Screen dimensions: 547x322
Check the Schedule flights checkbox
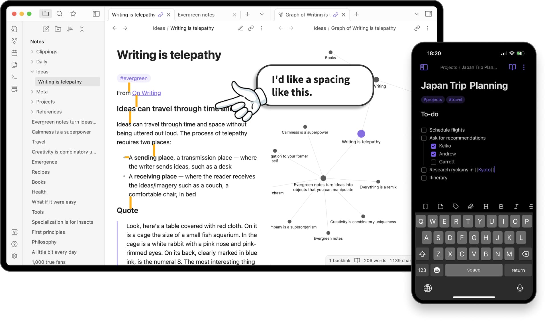(x=424, y=130)
